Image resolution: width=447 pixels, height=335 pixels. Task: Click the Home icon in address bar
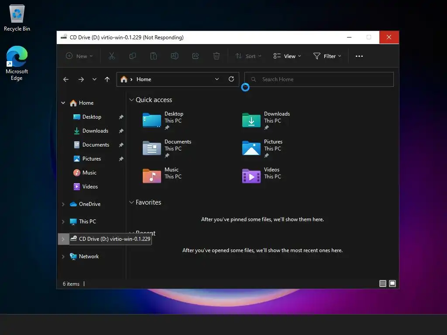point(124,79)
